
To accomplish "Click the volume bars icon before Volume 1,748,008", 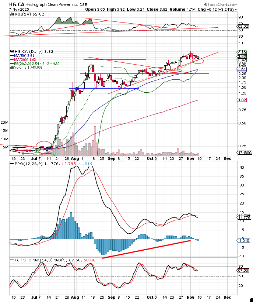I will tap(12, 68).
